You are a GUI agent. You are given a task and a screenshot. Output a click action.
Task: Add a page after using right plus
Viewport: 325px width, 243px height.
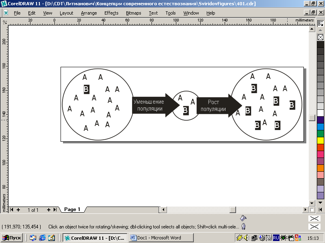pyautogui.click(x=48, y=210)
